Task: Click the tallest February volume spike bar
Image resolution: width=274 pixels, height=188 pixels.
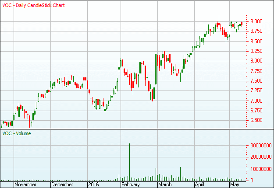Action: tap(129, 162)
